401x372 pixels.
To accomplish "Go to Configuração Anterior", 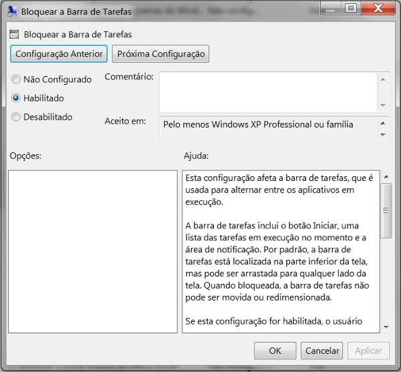I will tap(59, 54).
